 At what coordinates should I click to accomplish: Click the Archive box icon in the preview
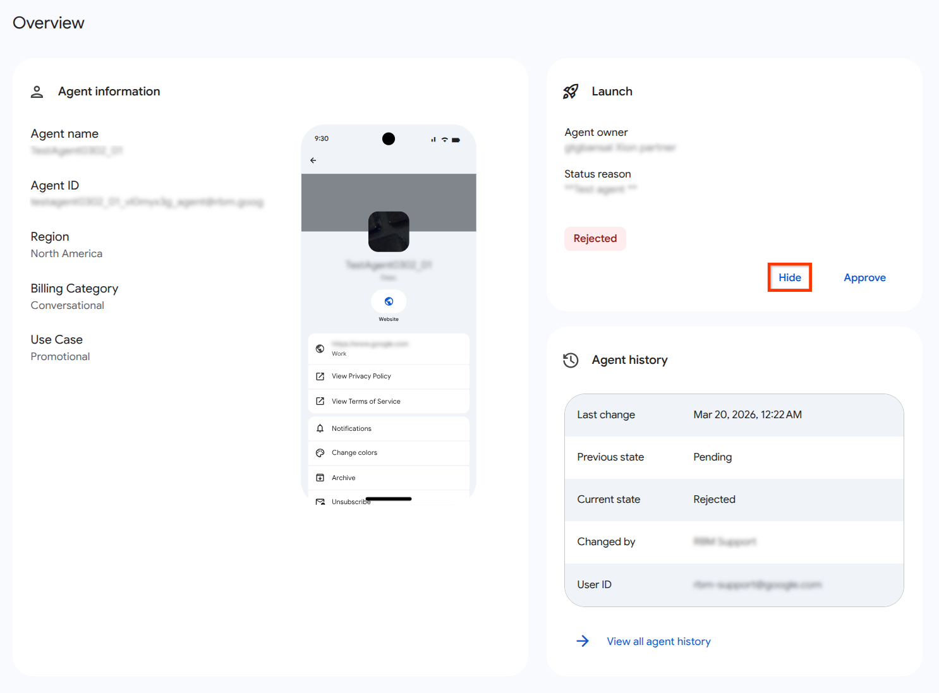pyautogui.click(x=320, y=478)
